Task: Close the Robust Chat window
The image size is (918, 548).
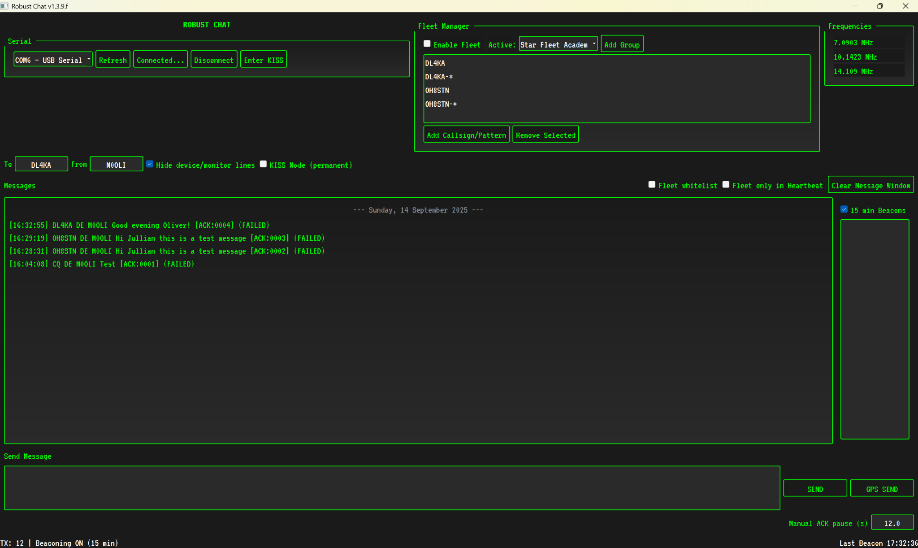Action: click(905, 6)
